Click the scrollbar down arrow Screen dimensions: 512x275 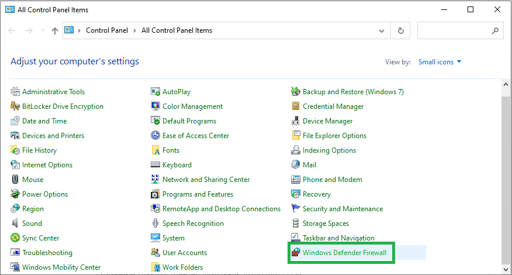pyautogui.click(x=506, y=269)
